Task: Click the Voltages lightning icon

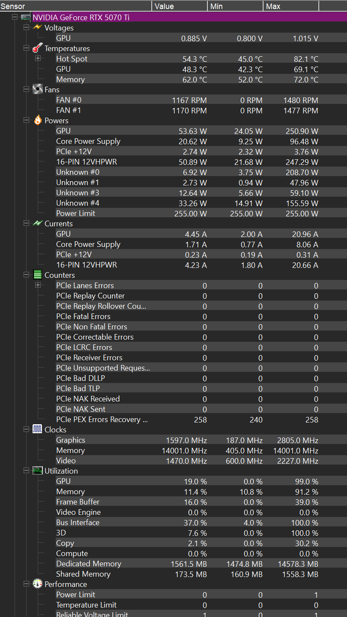Action: pyautogui.click(x=38, y=27)
